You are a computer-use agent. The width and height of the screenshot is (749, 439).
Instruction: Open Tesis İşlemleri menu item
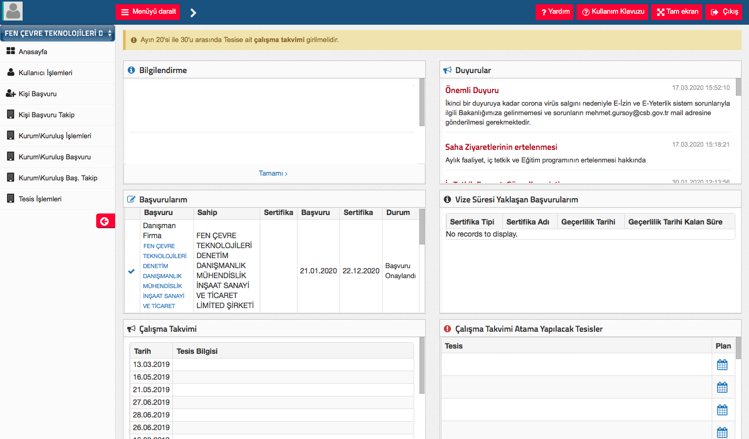40,199
